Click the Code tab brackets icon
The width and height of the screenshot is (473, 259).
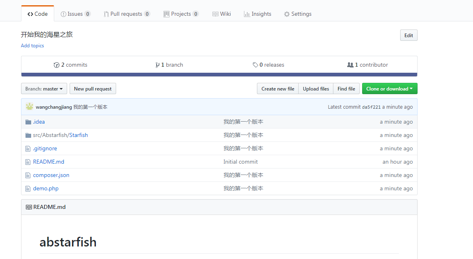point(30,14)
